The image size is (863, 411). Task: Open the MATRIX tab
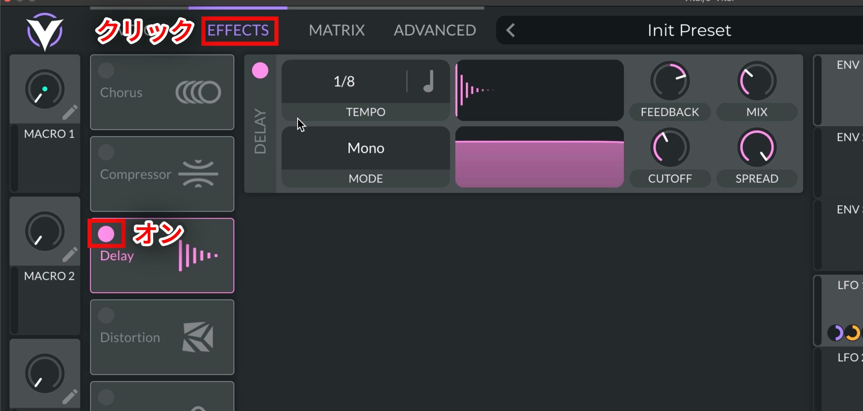coord(337,30)
